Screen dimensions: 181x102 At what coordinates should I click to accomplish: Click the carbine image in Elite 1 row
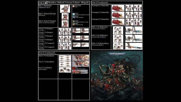(x=129, y=30)
